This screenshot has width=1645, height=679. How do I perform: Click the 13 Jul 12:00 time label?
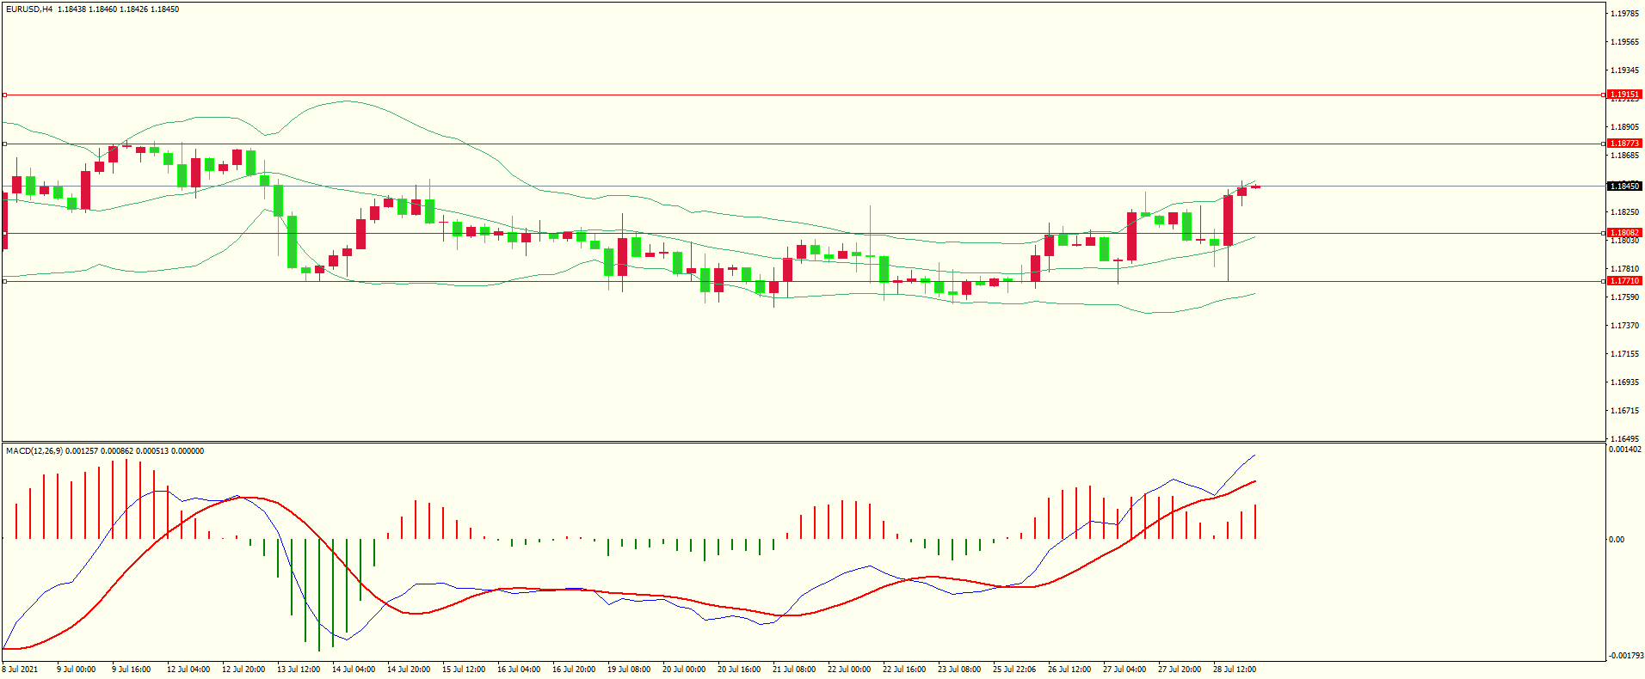(299, 670)
